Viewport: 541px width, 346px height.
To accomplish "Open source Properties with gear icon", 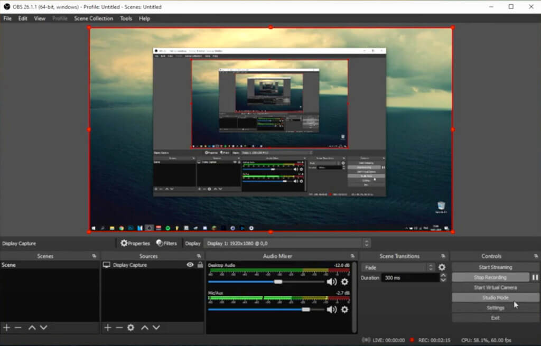I will (135, 243).
